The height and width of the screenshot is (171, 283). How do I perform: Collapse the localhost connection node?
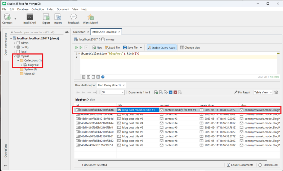tap(11, 38)
